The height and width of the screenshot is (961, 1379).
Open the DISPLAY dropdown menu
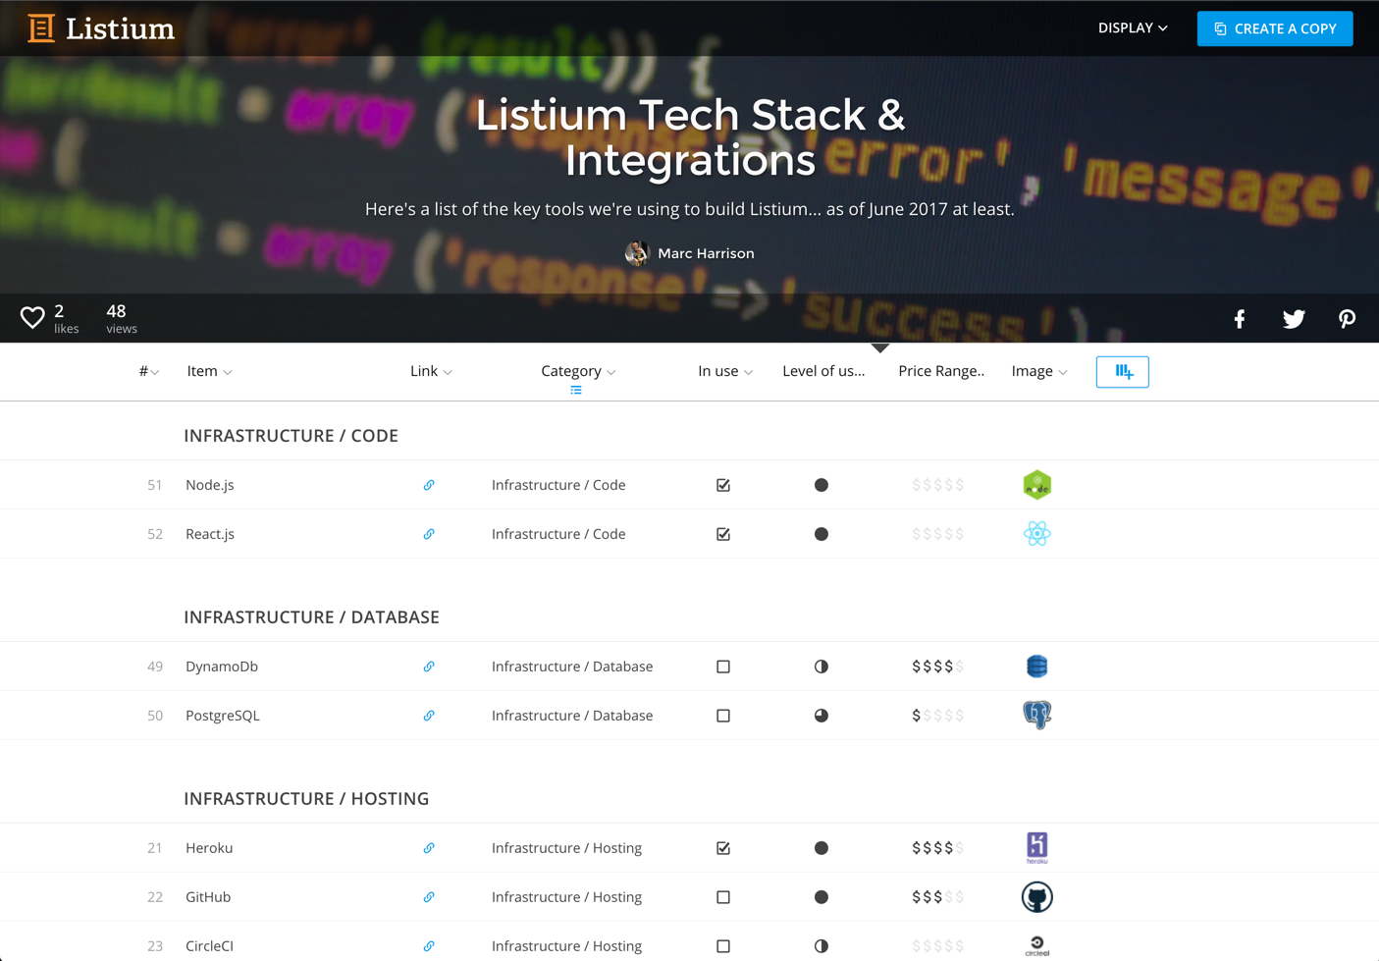coord(1133,28)
